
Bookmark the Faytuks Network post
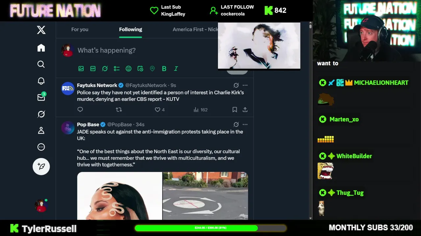[235, 109]
